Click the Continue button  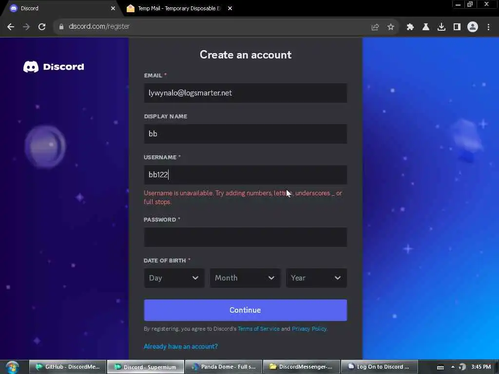(x=246, y=310)
